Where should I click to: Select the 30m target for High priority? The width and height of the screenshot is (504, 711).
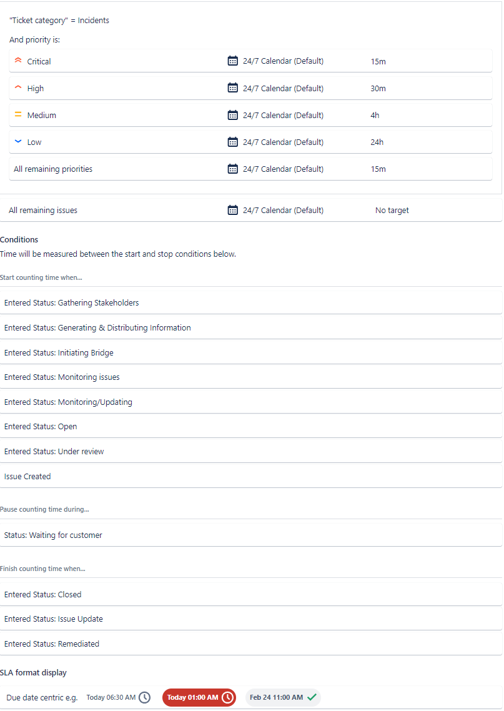point(378,89)
